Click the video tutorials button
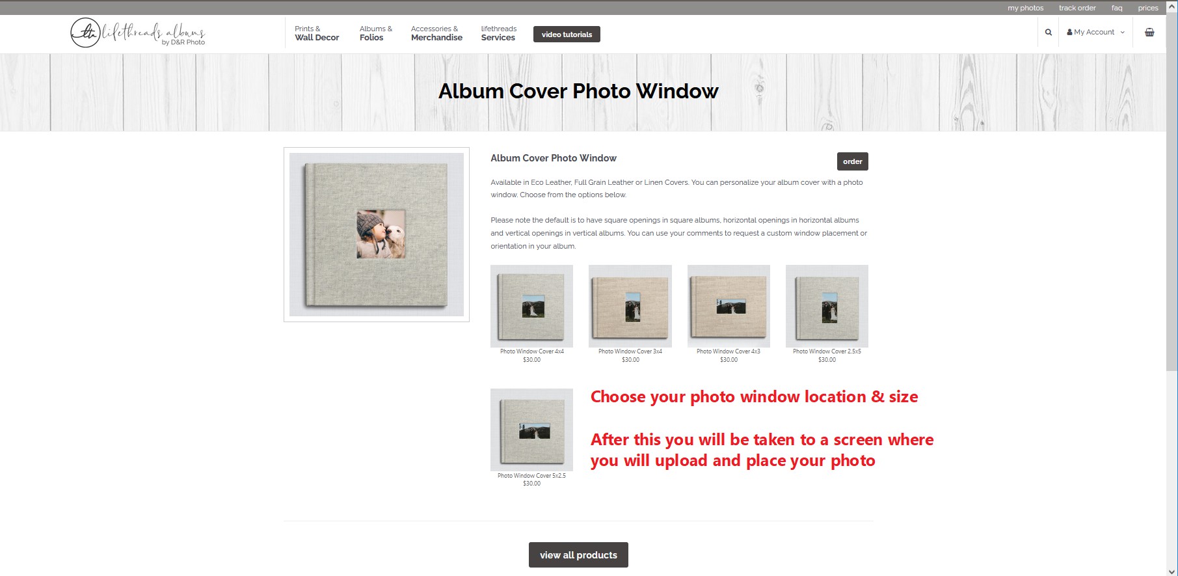 [567, 34]
